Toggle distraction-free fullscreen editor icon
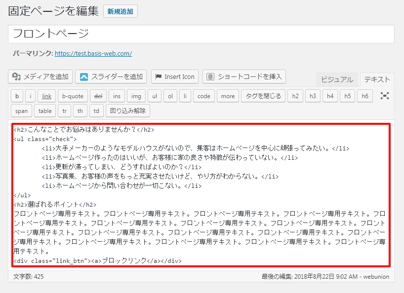The height and width of the screenshot is (293, 404). coord(384,96)
